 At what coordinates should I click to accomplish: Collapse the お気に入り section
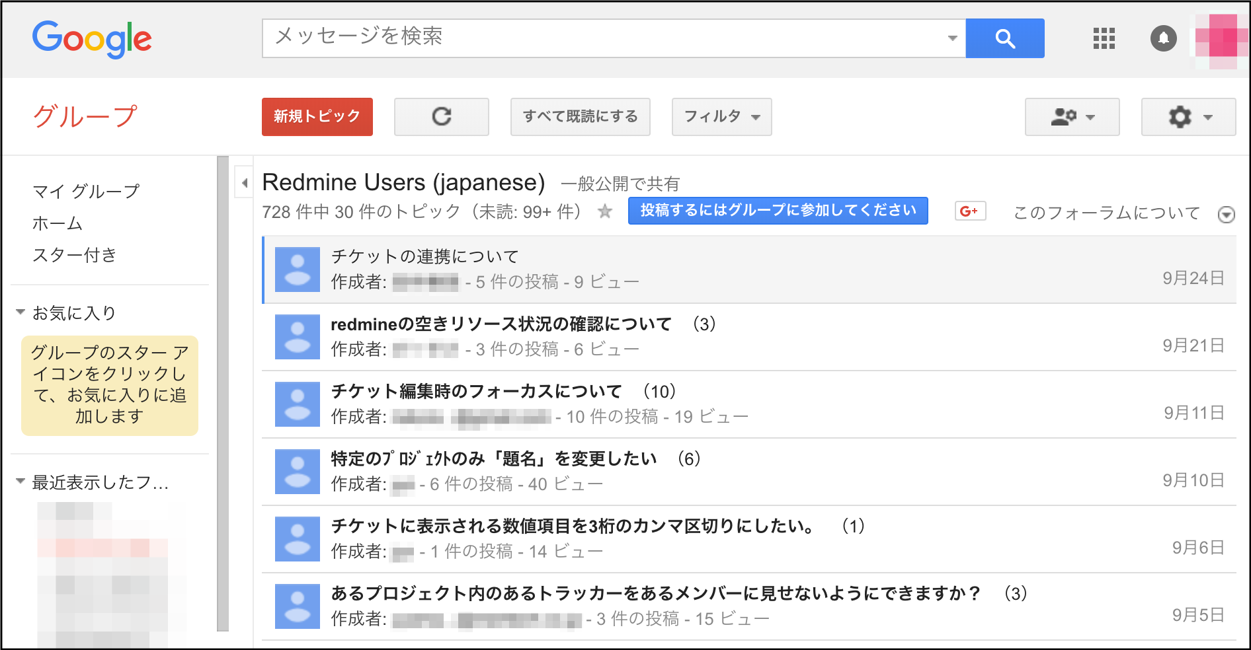click(x=20, y=312)
